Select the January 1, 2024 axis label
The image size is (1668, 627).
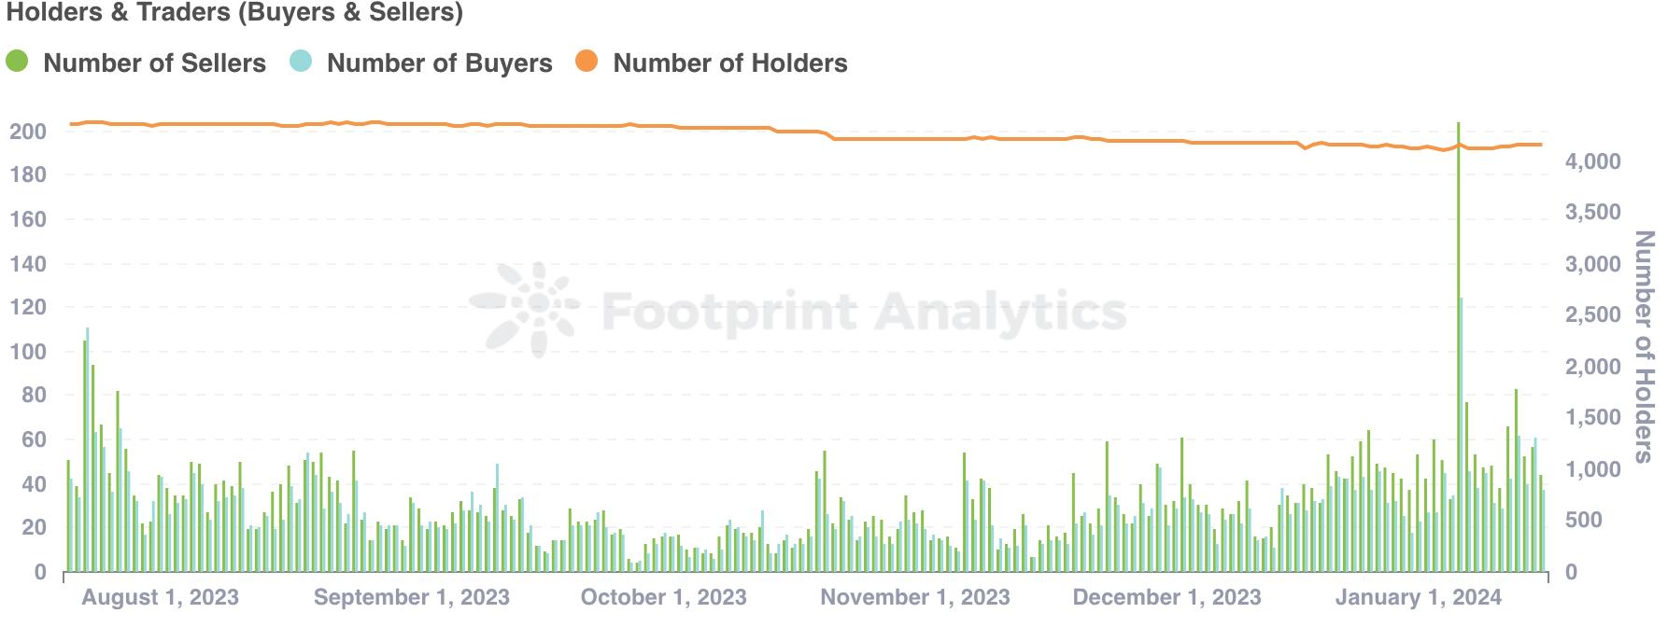pos(1419,597)
